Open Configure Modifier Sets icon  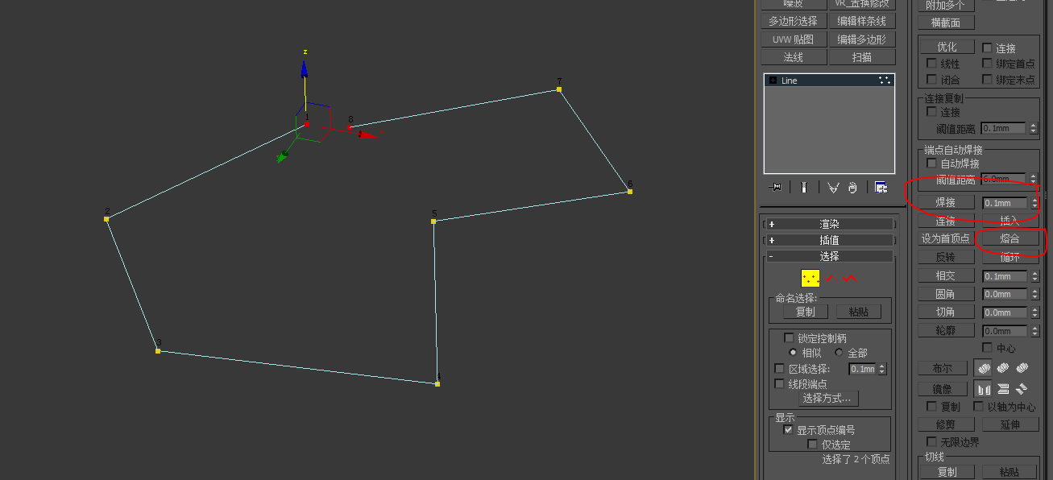click(881, 187)
